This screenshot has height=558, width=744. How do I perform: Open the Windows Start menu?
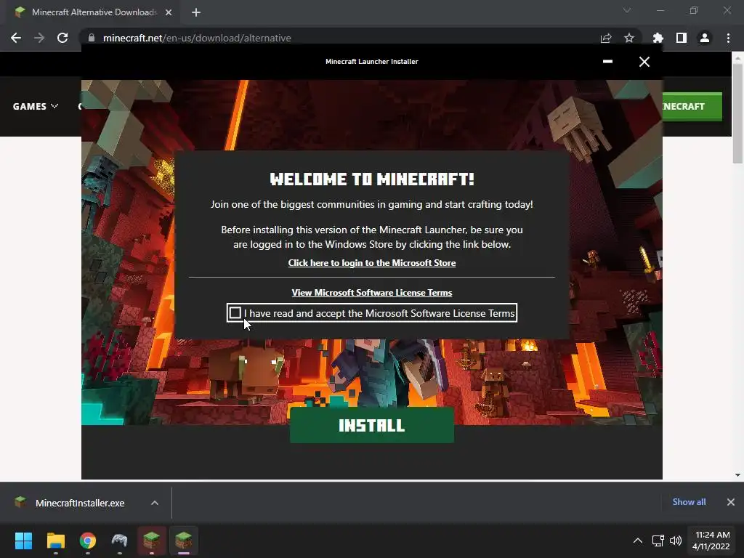click(23, 541)
